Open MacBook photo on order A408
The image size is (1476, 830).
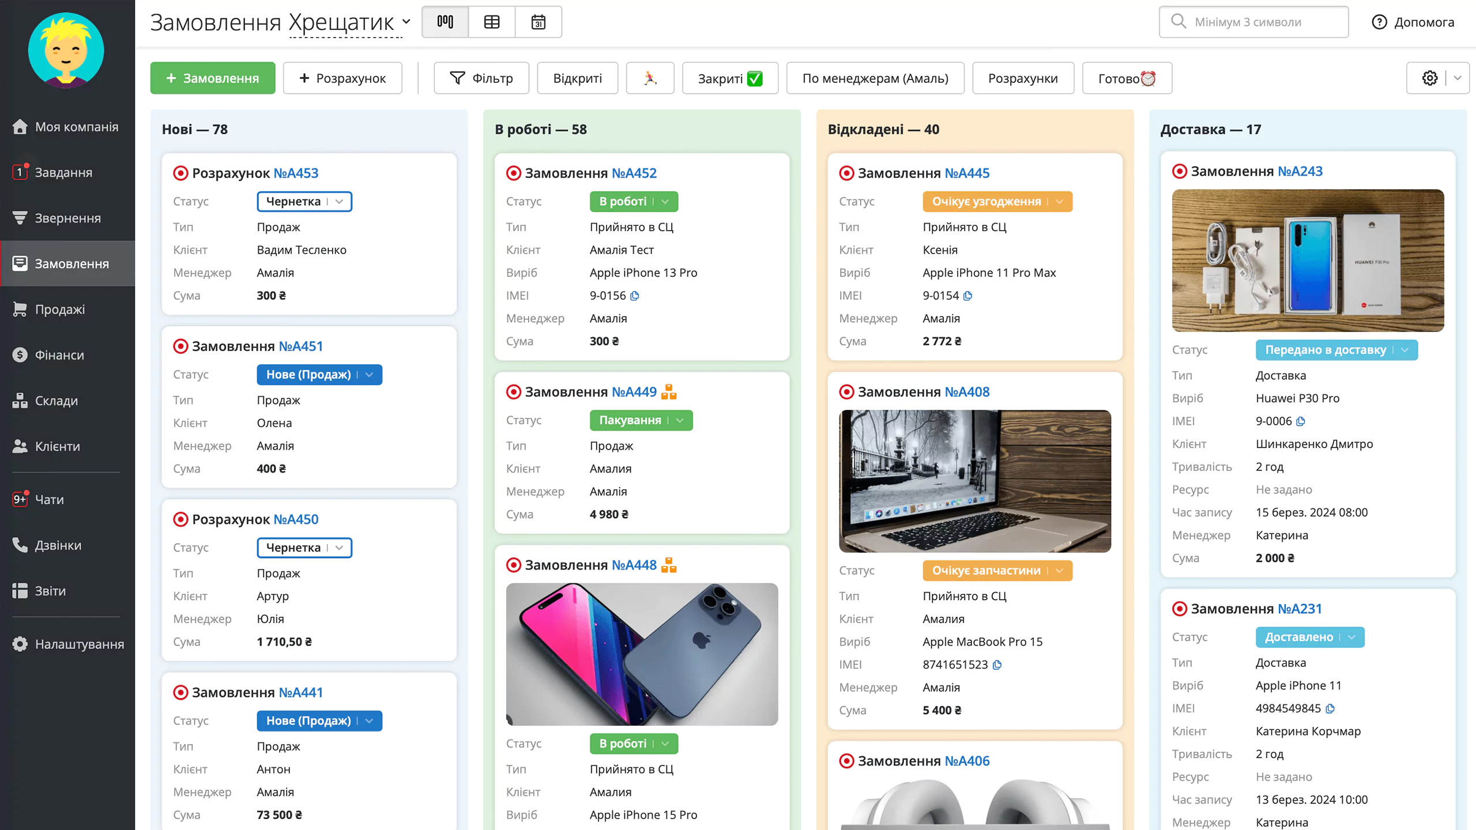(x=975, y=481)
